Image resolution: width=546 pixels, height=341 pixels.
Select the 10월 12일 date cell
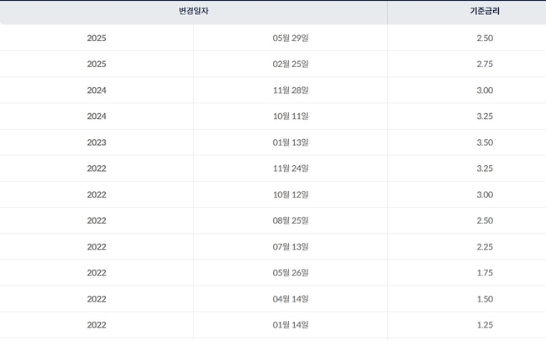tap(291, 194)
